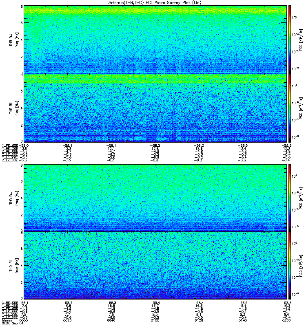Viewport: 306px width, 326px height.
Task: Click 'X_RE_GSE' row label under THB panels
Action: (x=10, y=145)
